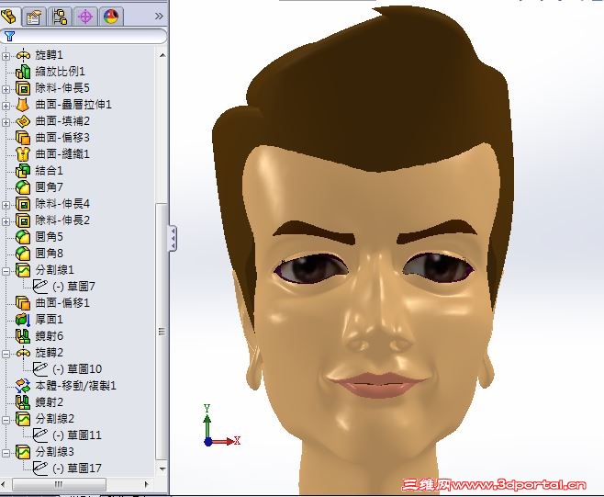Screen dimensions: 604x497
Task: Select the 除料-伸長4 cut-extrude icon
Action: (23, 204)
